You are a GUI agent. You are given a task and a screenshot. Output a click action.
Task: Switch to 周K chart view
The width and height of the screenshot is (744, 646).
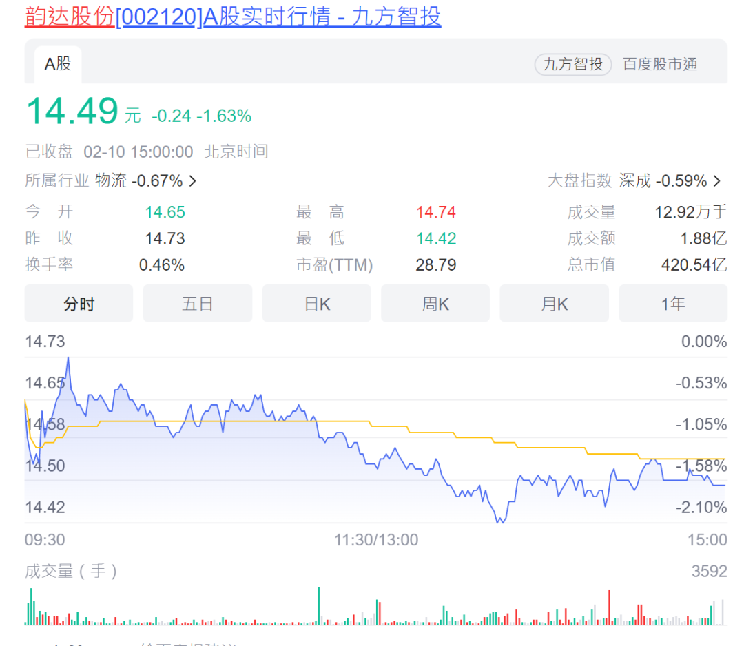(435, 304)
